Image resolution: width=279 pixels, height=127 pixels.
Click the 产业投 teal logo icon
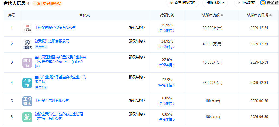[27, 83]
